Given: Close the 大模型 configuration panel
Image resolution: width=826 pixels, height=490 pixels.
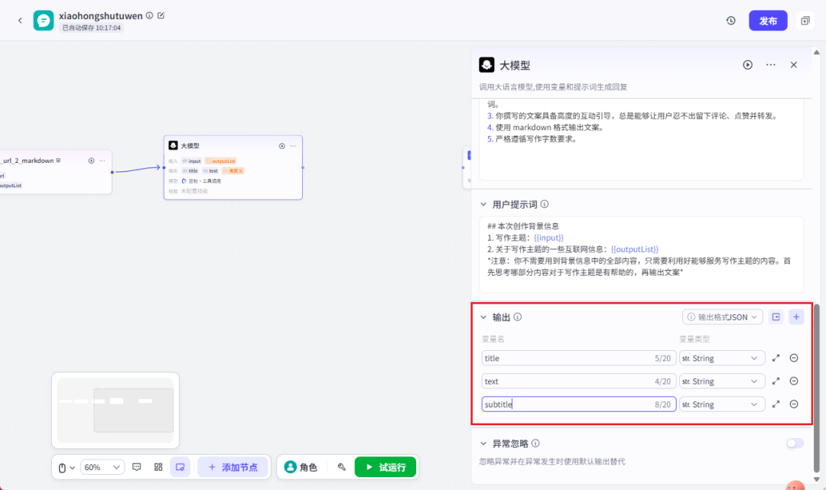Looking at the screenshot, I should pyautogui.click(x=793, y=65).
